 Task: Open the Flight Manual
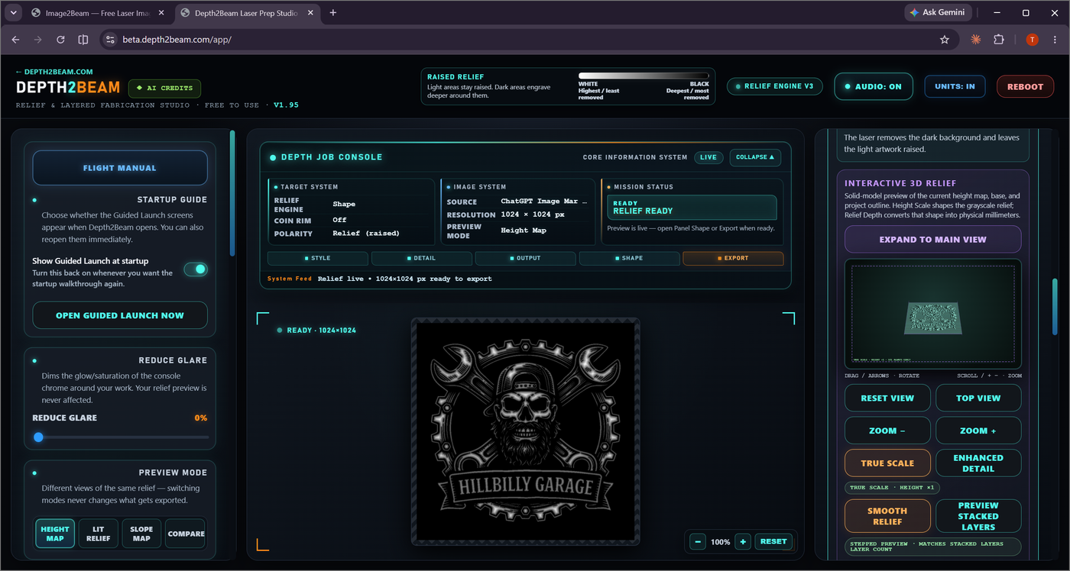coord(120,168)
